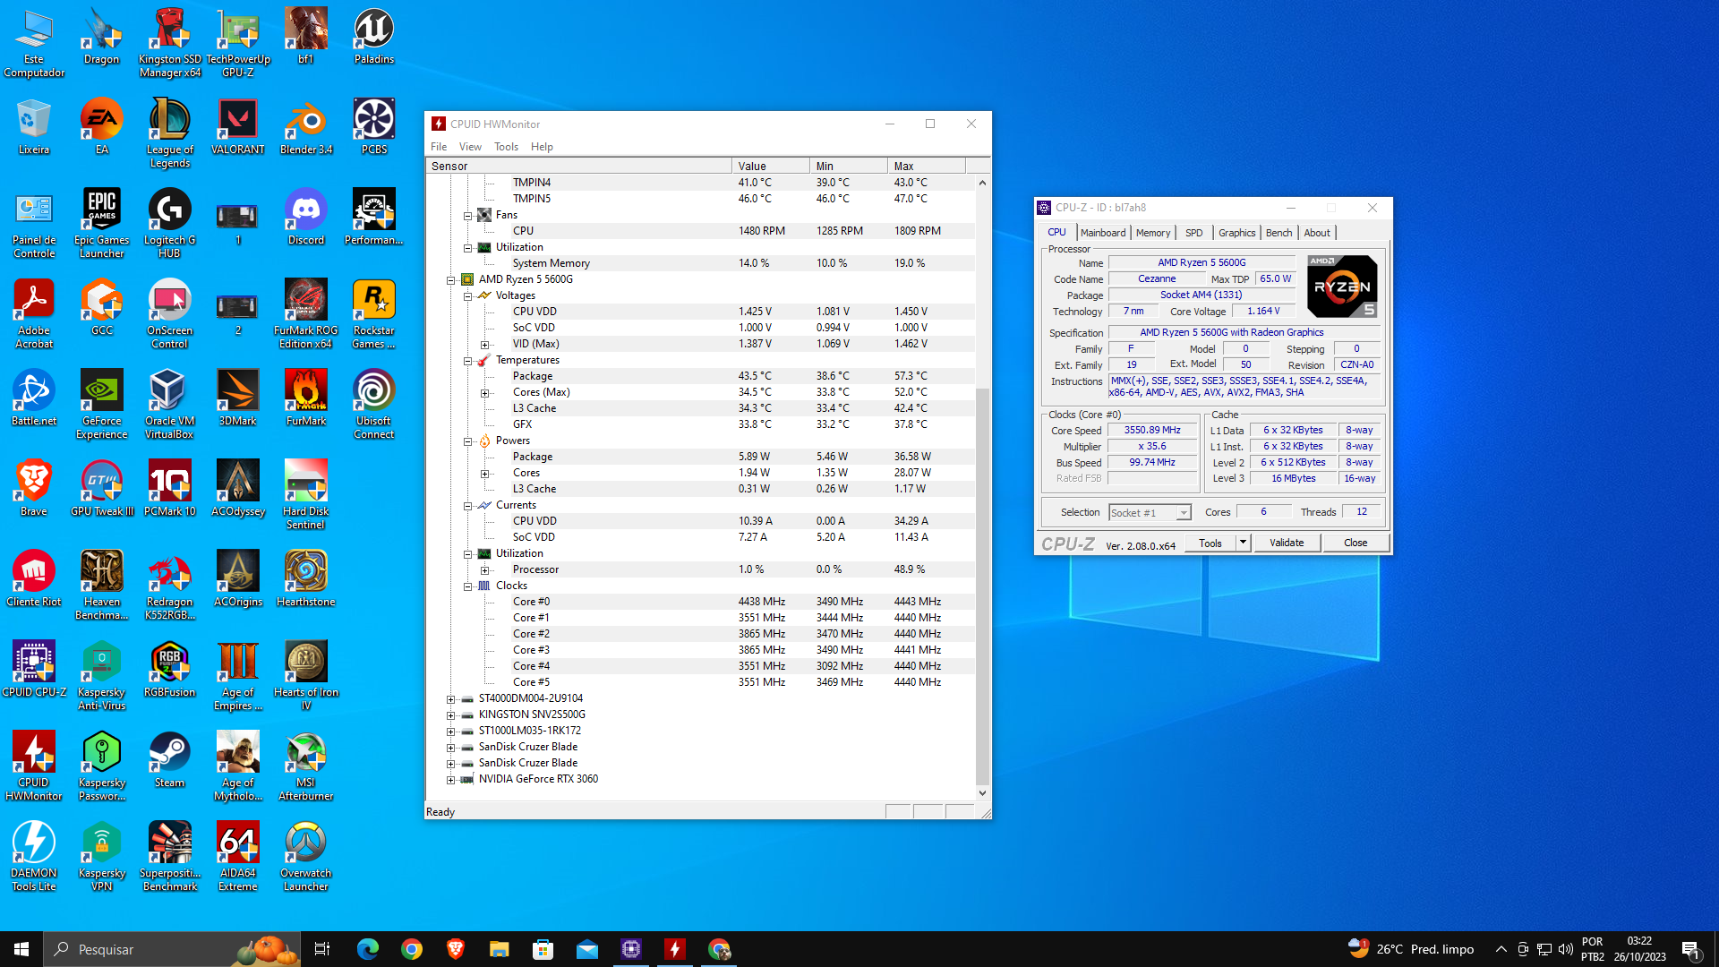This screenshot has height=967, width=1719.
Task: Open Superposition Benchmark icon
Action: click(x=170, y=857)
